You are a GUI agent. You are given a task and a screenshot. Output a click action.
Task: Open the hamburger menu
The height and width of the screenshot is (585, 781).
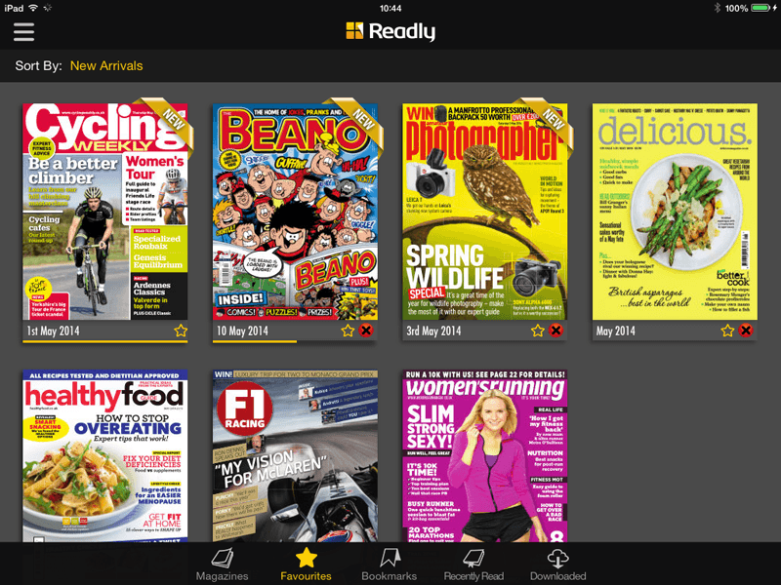tap(23, 32)
